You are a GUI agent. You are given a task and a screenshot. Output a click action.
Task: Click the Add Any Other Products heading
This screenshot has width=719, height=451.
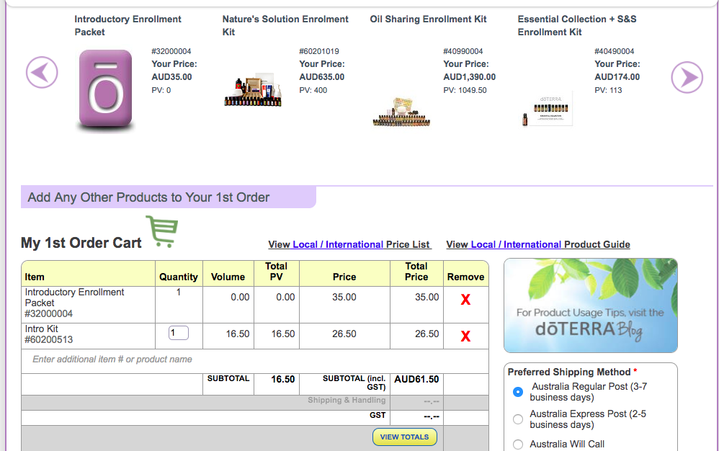[x=148, y=197]
